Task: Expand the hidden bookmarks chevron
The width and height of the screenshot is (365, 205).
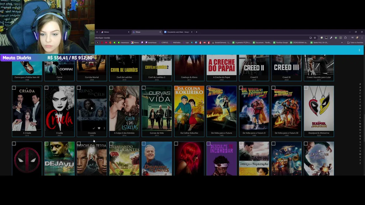Action: [x=342, y=42]
